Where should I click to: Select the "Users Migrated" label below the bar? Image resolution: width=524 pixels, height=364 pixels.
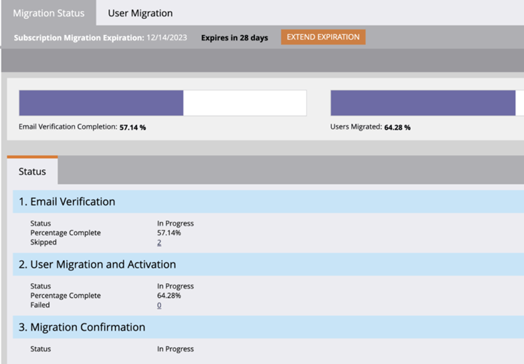click(356, 128)
